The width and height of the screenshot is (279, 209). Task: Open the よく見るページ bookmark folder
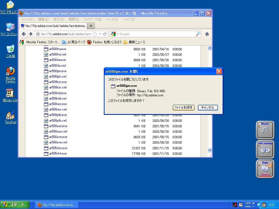(74, 42)
